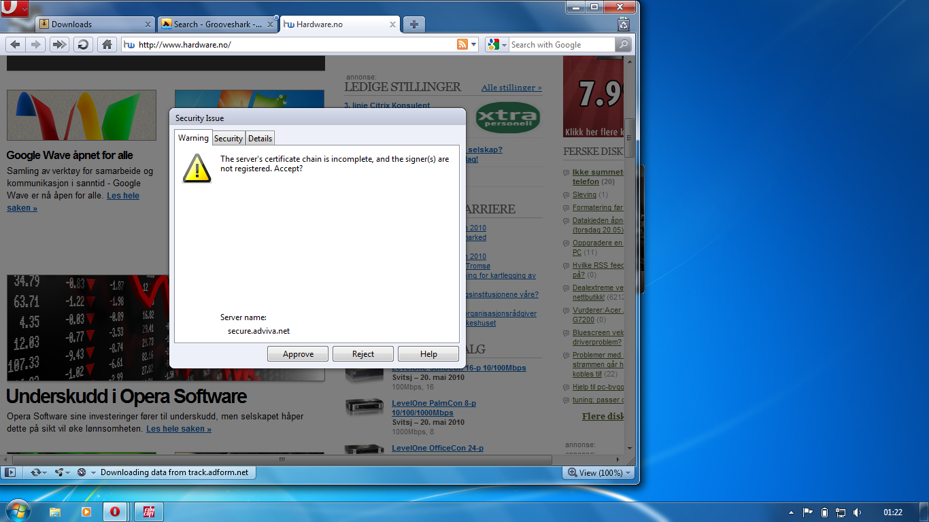The width and height of the screenshot is (929, 522).
Task: Open the 'Flere disk' link
Action: pos(603,416)
